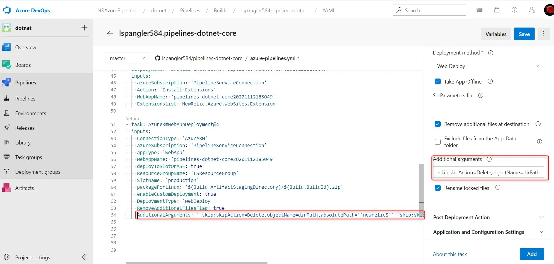Viewport: 554px width, 264px height.
Task: Click the plus icon next to dotnet
Action: pos(84,28)
